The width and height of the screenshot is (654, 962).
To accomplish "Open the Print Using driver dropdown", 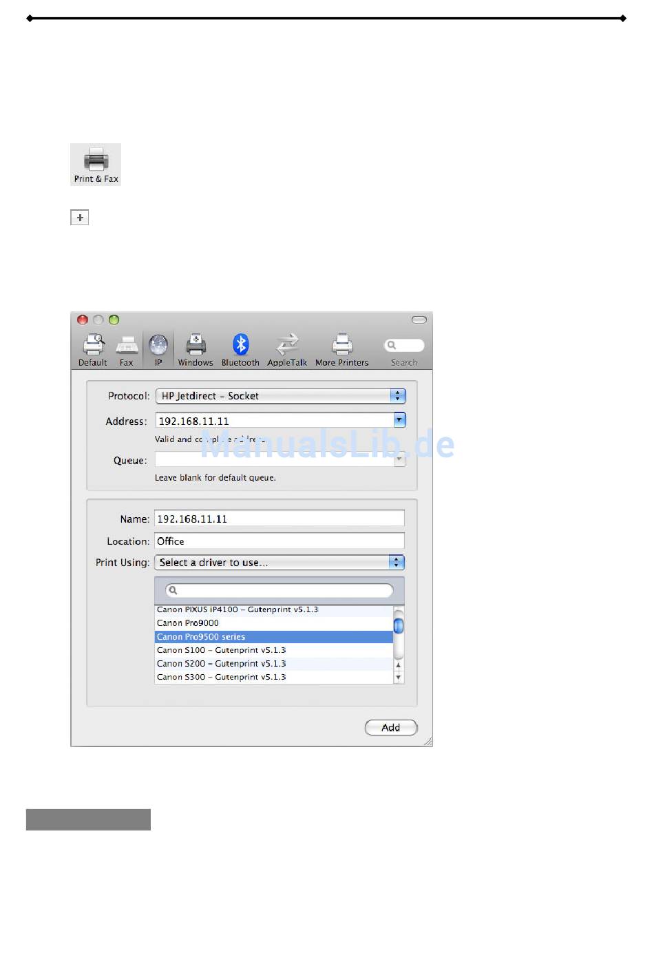I will [279, 563].
